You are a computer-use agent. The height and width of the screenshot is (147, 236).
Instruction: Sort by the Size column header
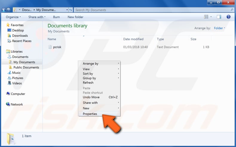pos(193,39)
